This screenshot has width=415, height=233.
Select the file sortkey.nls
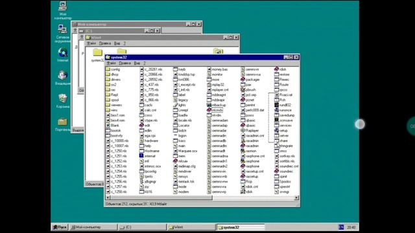pyautogui.click(x=285, y=156)
